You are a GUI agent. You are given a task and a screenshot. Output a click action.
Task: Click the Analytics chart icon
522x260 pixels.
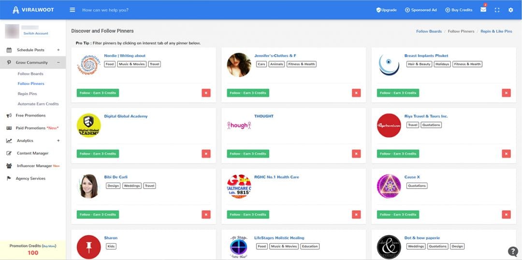click(9, 141)
